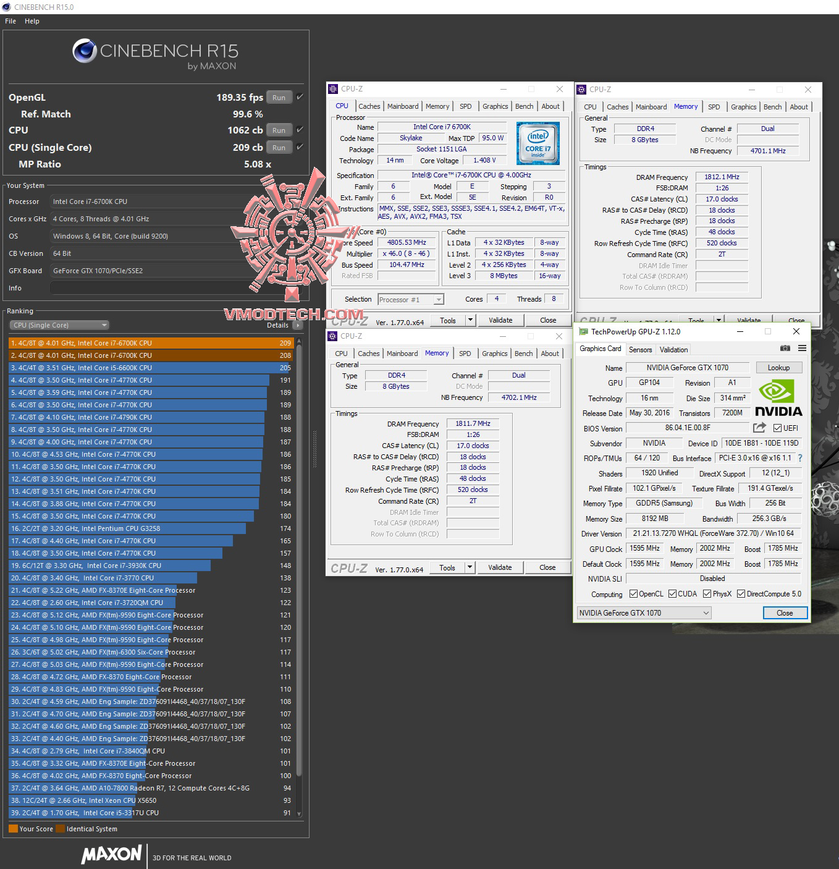This screenshot has width=839, height=869.
Task: Open the About tab in the top-right CPU-Z window
Action: point(799,107)
